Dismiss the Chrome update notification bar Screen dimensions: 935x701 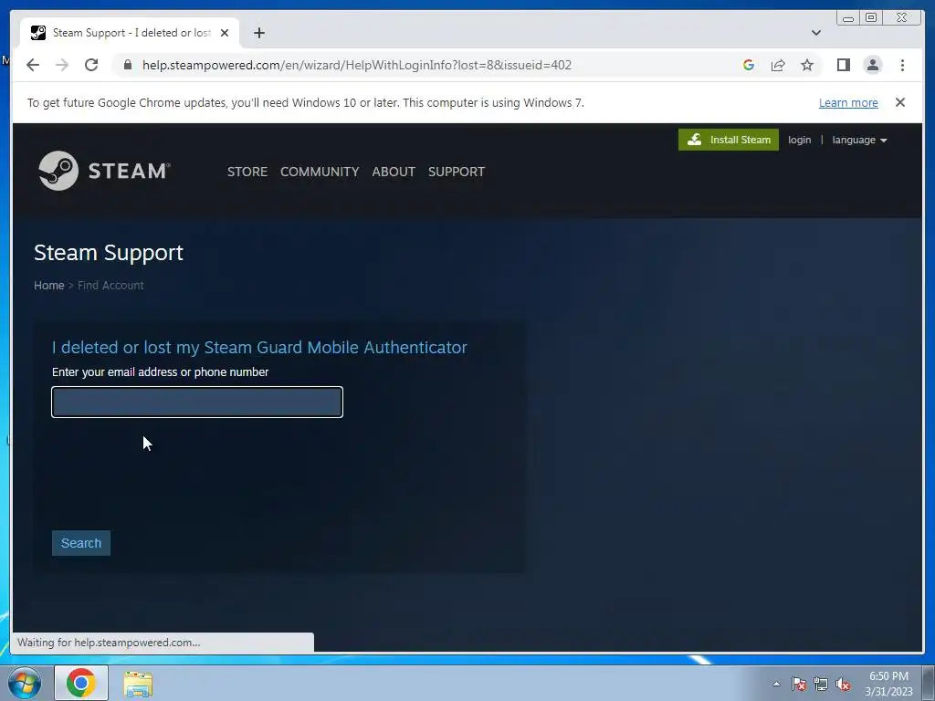[899, 102]
